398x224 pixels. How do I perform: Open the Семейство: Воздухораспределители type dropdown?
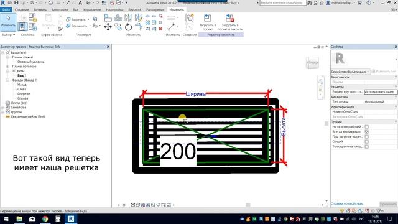coord(350,72)
